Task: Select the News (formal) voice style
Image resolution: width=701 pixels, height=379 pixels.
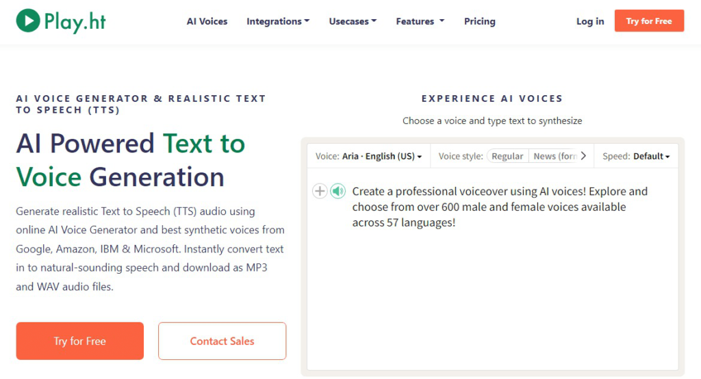Action: [553, 156]
